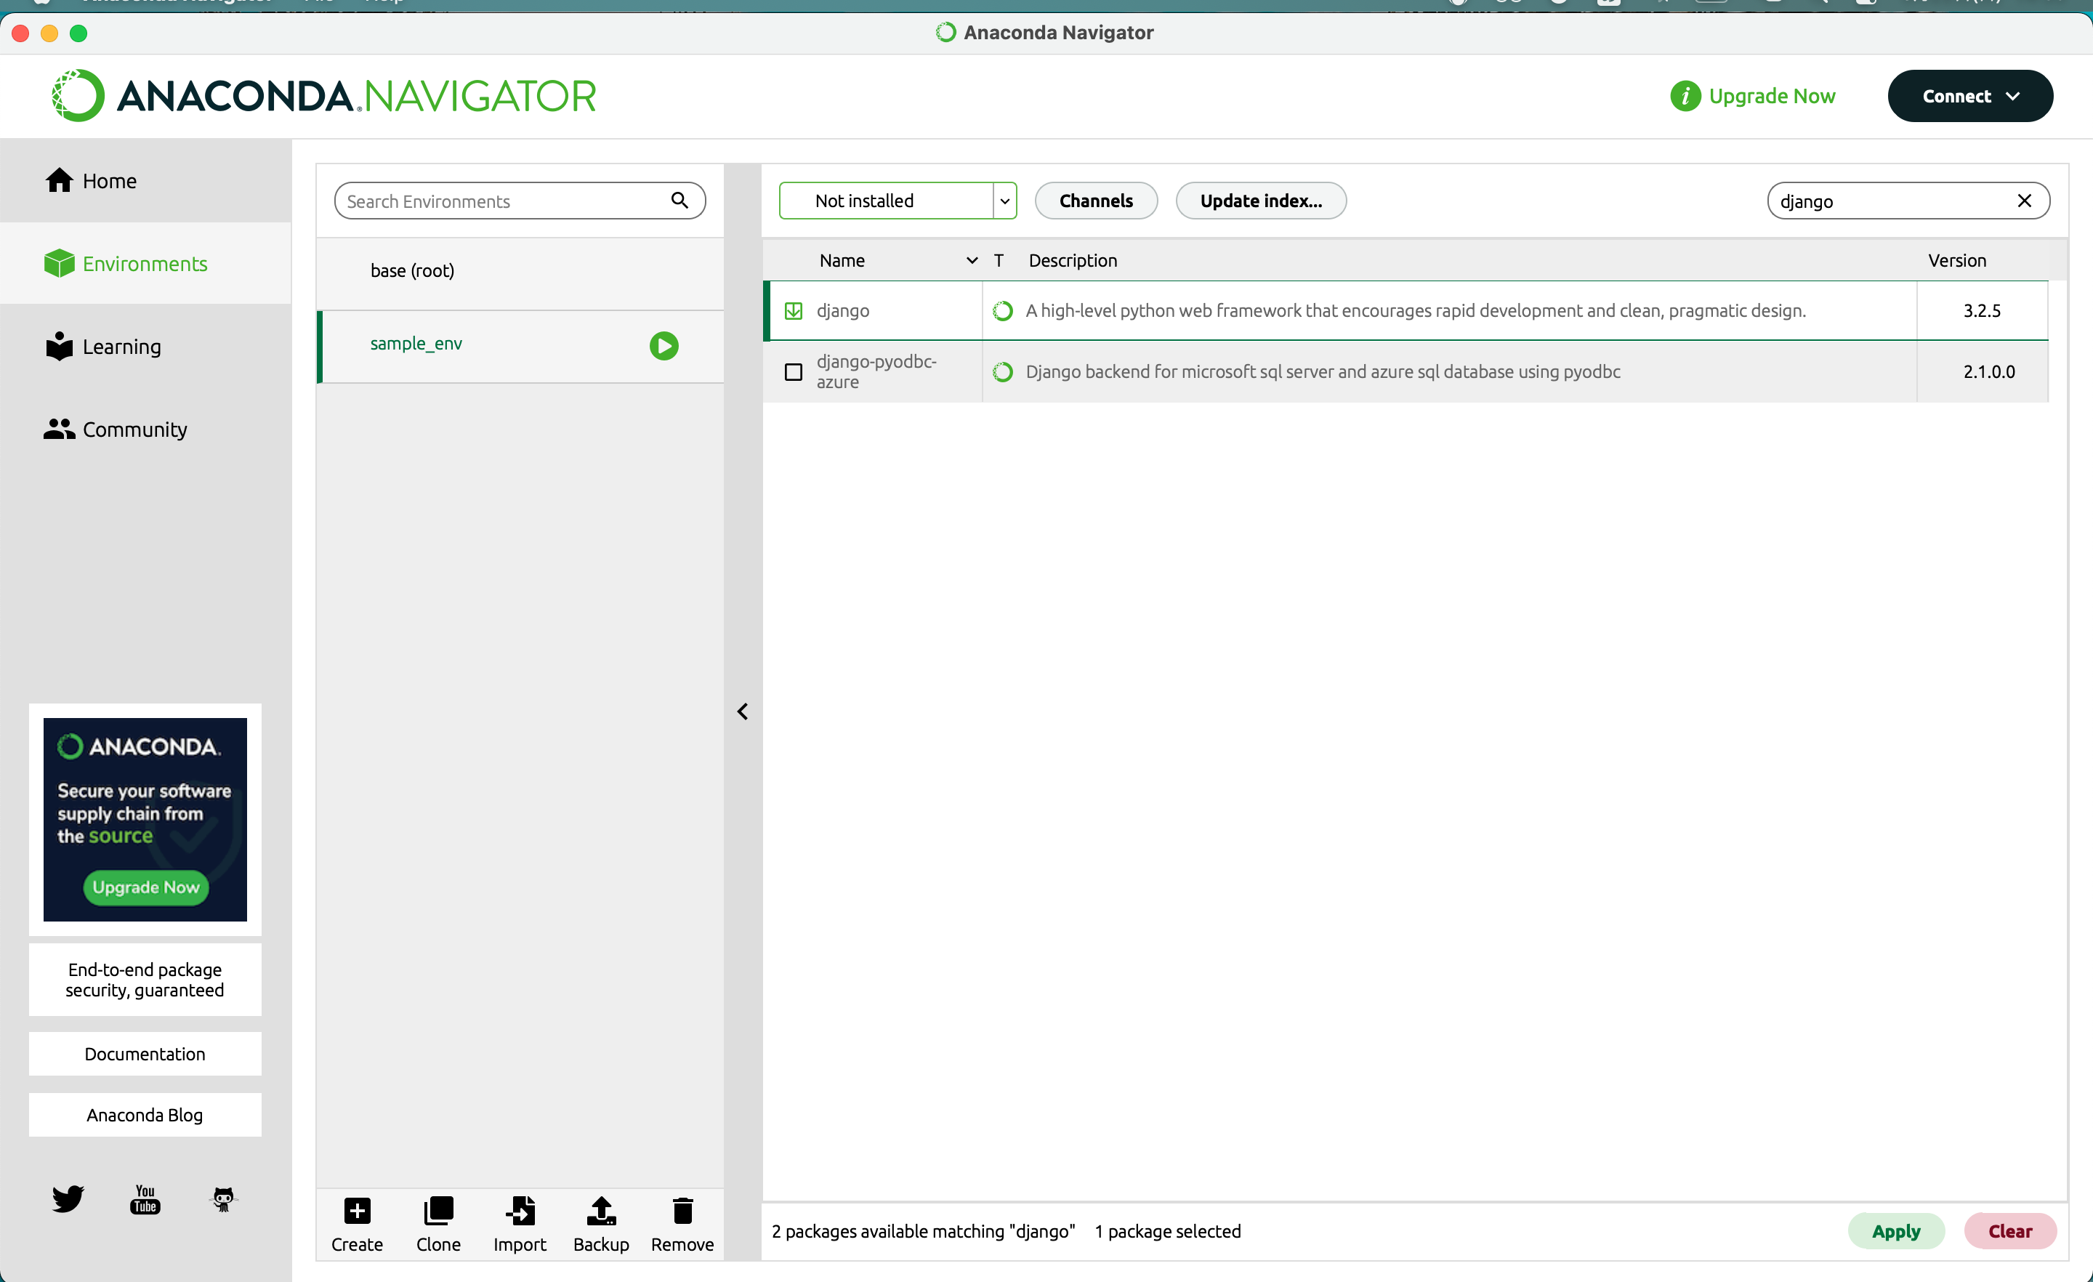Open the Learning section icon
2093x1282 pixels.
pyautogui.click(x=59, y=346)
